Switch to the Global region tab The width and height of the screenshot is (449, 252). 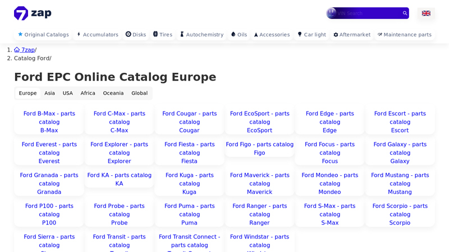click(139, 93)
